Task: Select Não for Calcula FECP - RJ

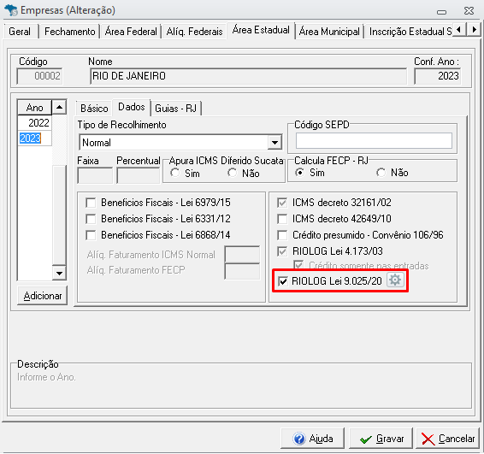Action: tap(381, 173)
